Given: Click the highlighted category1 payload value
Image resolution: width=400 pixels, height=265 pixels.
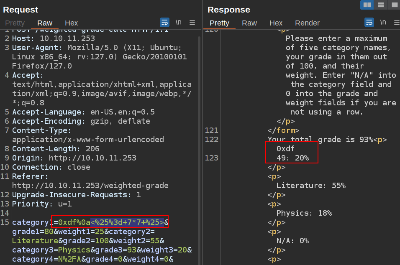Looking at the screenshot, I should [111, 222].
